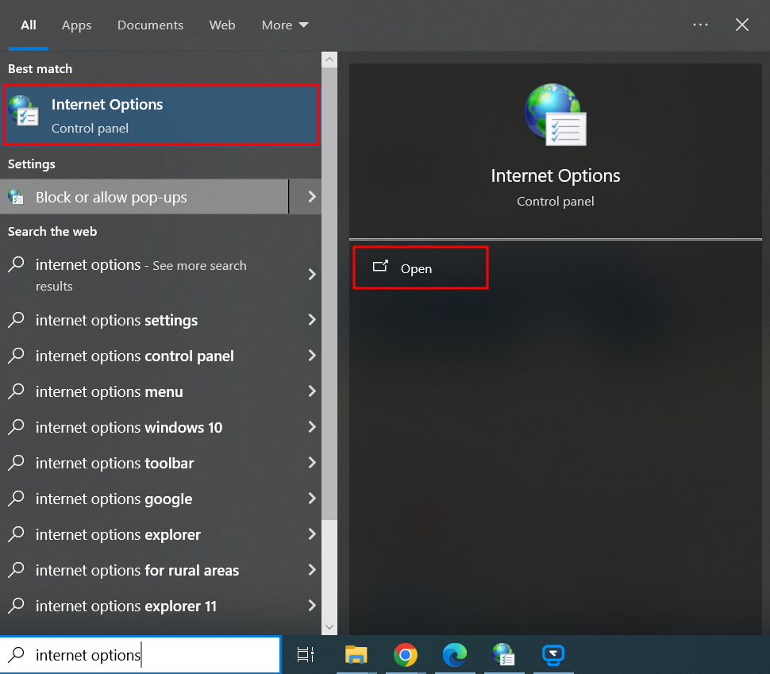The width and height of the screenshot is (770, 674).
Task: Expand chevron for 'internet options menu'
Action: point(311,391)
